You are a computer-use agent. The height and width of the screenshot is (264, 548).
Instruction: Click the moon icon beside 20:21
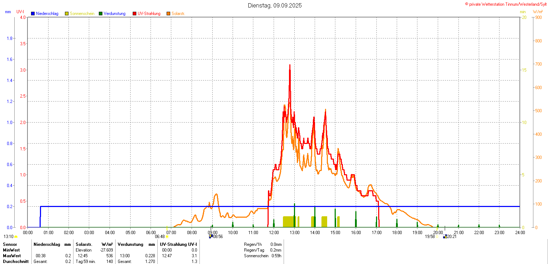(x=445, y=236)
